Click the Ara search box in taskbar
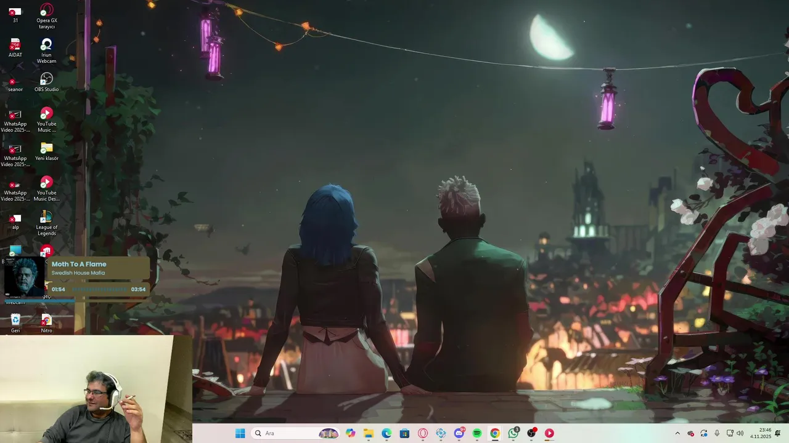 296,433
